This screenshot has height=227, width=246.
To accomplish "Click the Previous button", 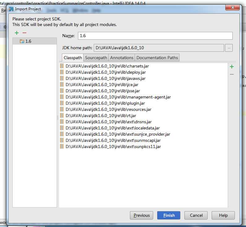I will tap(141, 215).
